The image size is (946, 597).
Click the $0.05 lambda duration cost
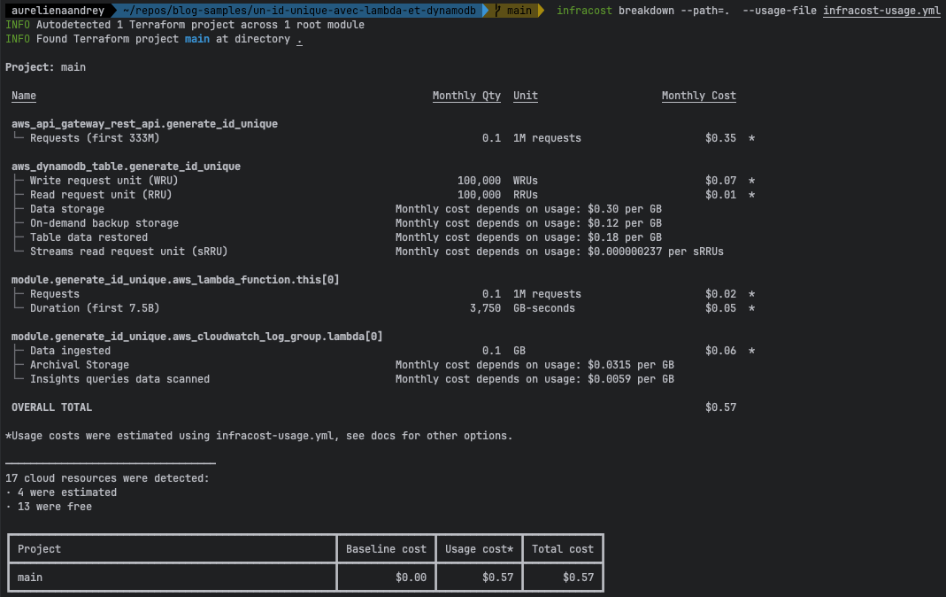point(720,308)
